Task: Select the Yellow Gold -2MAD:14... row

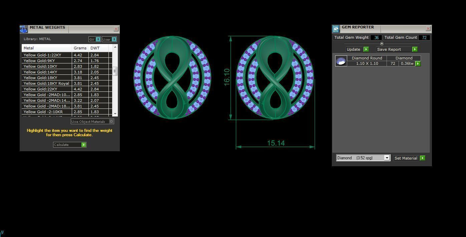Action: coord(67,100)
